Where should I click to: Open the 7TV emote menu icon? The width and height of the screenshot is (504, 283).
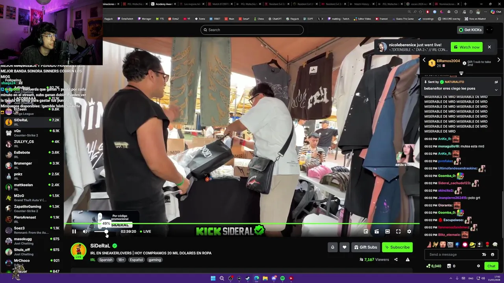(484, 255)
